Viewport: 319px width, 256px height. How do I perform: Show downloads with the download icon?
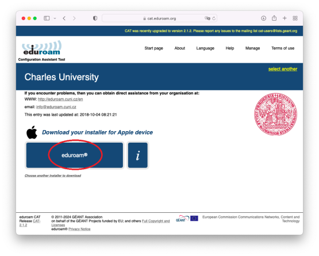point(263,18)
